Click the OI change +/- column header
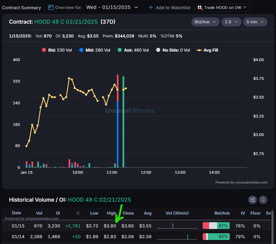The width and height of the screenshot is (276, 244). click(x=78, y=213)
